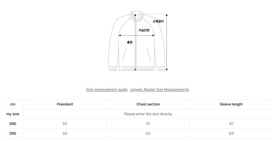Click the value 52 in the 090 row

pos(65,124)
